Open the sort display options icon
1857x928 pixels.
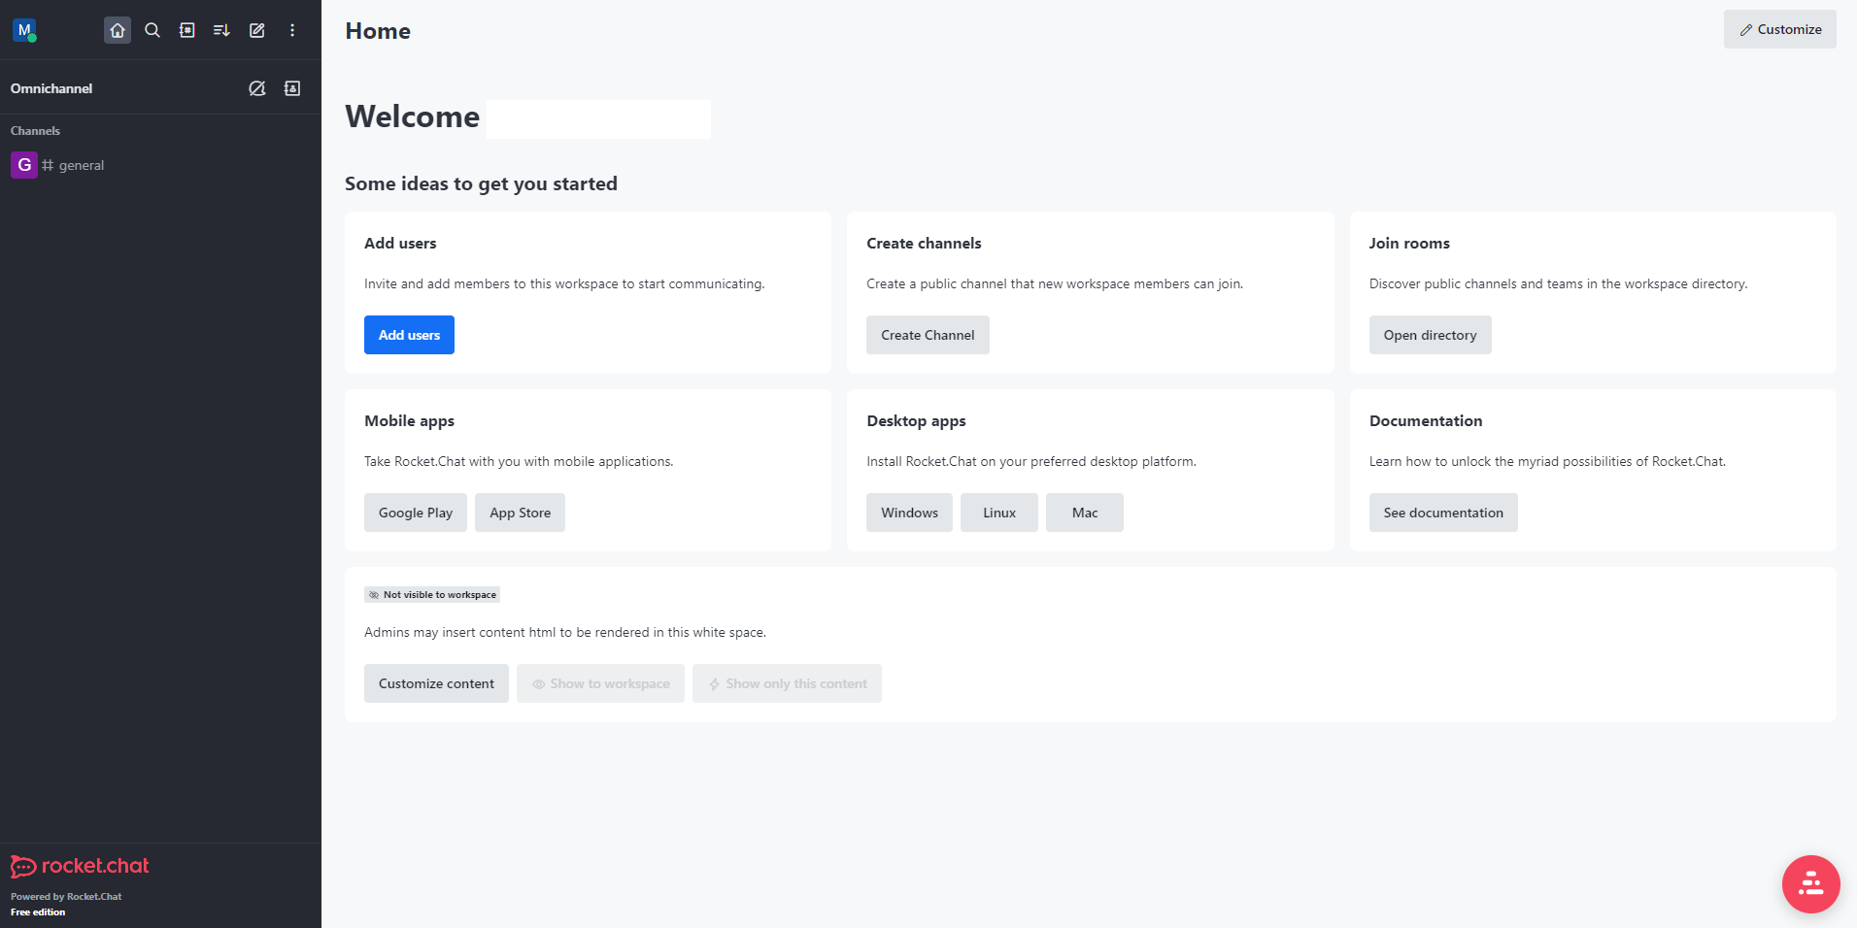[222, 30]
